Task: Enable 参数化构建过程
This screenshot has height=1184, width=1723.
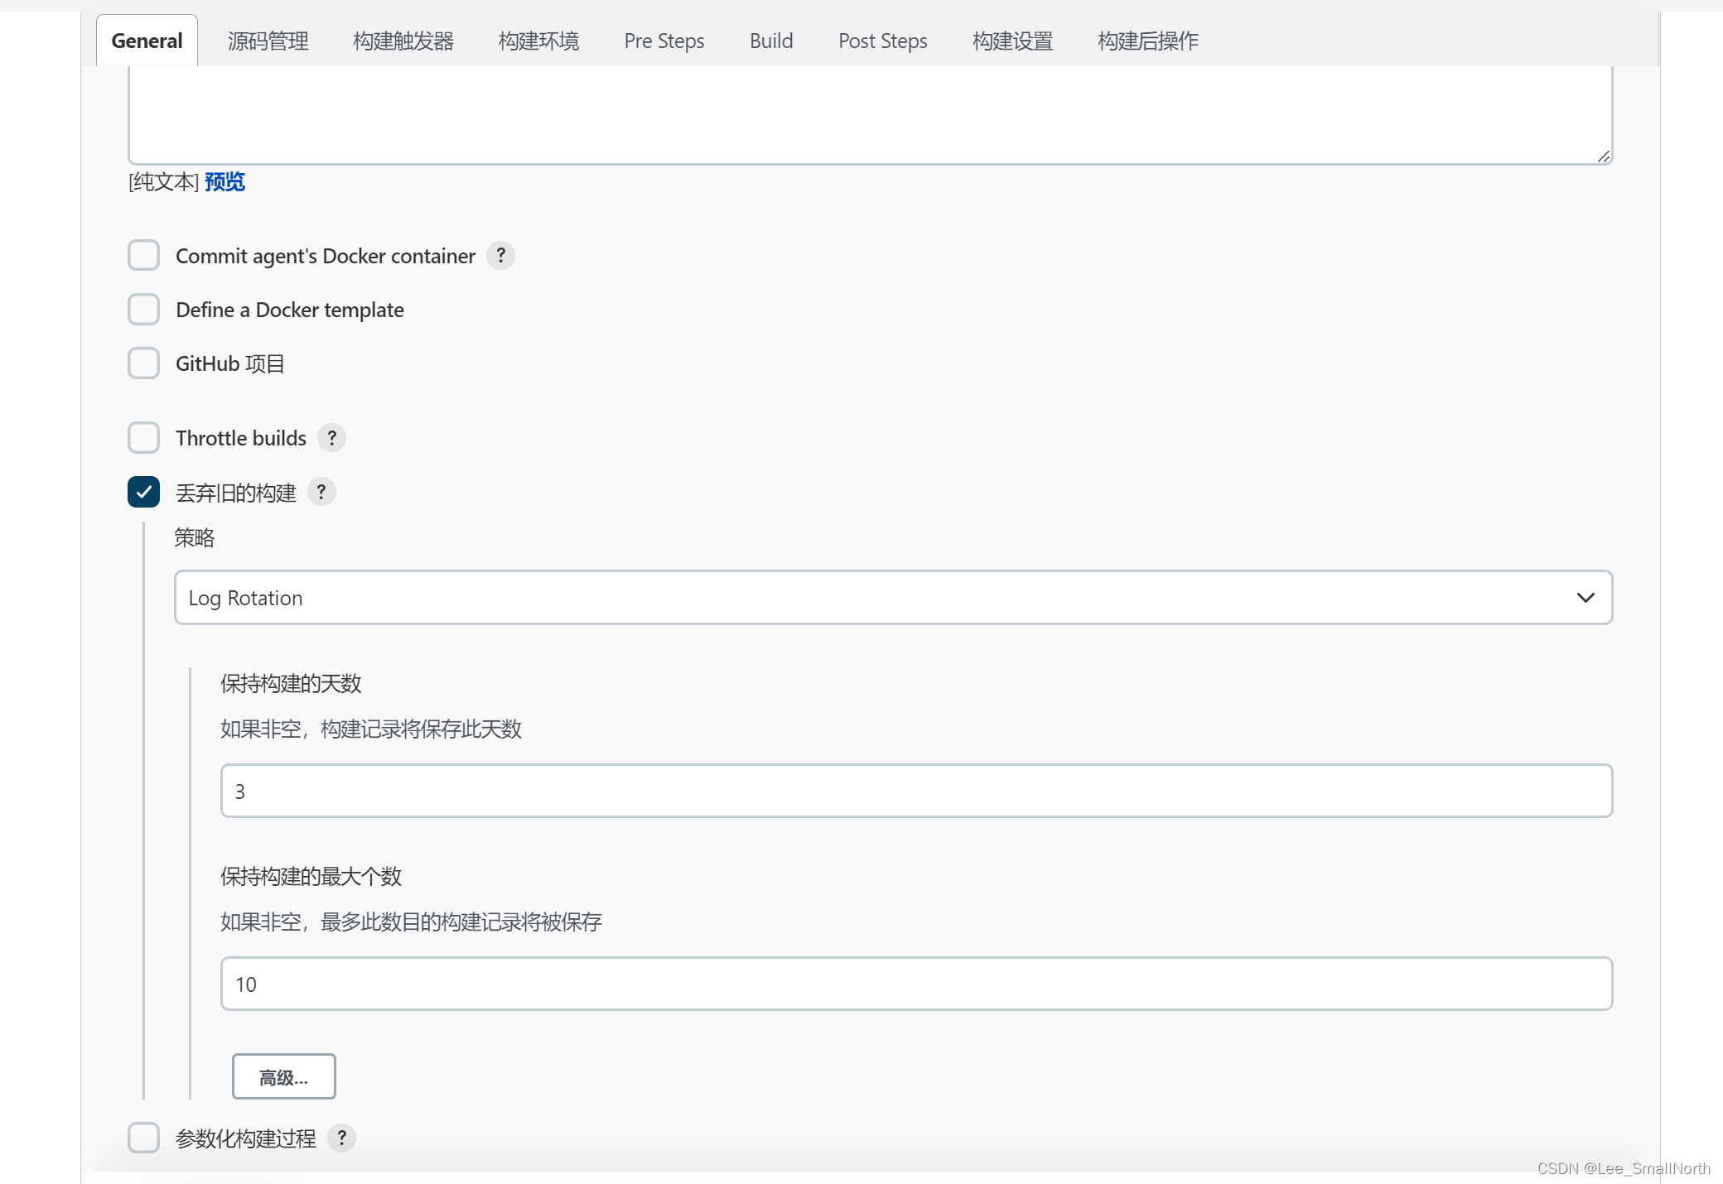Action: coord(144,1138)
